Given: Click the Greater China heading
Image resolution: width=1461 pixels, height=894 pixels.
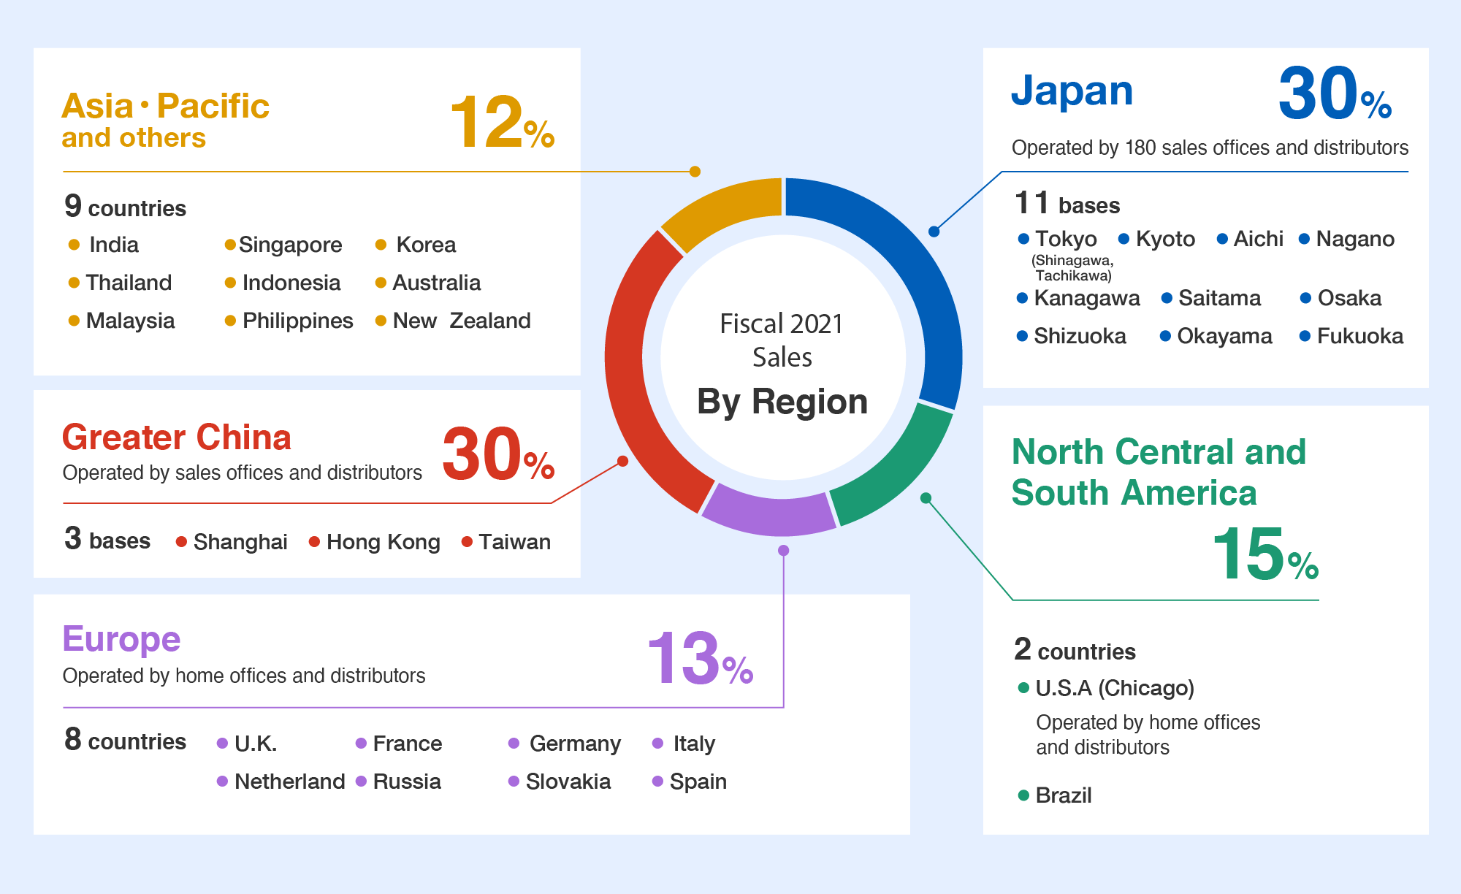Looking at the screenshot, I should pos(177,438).
